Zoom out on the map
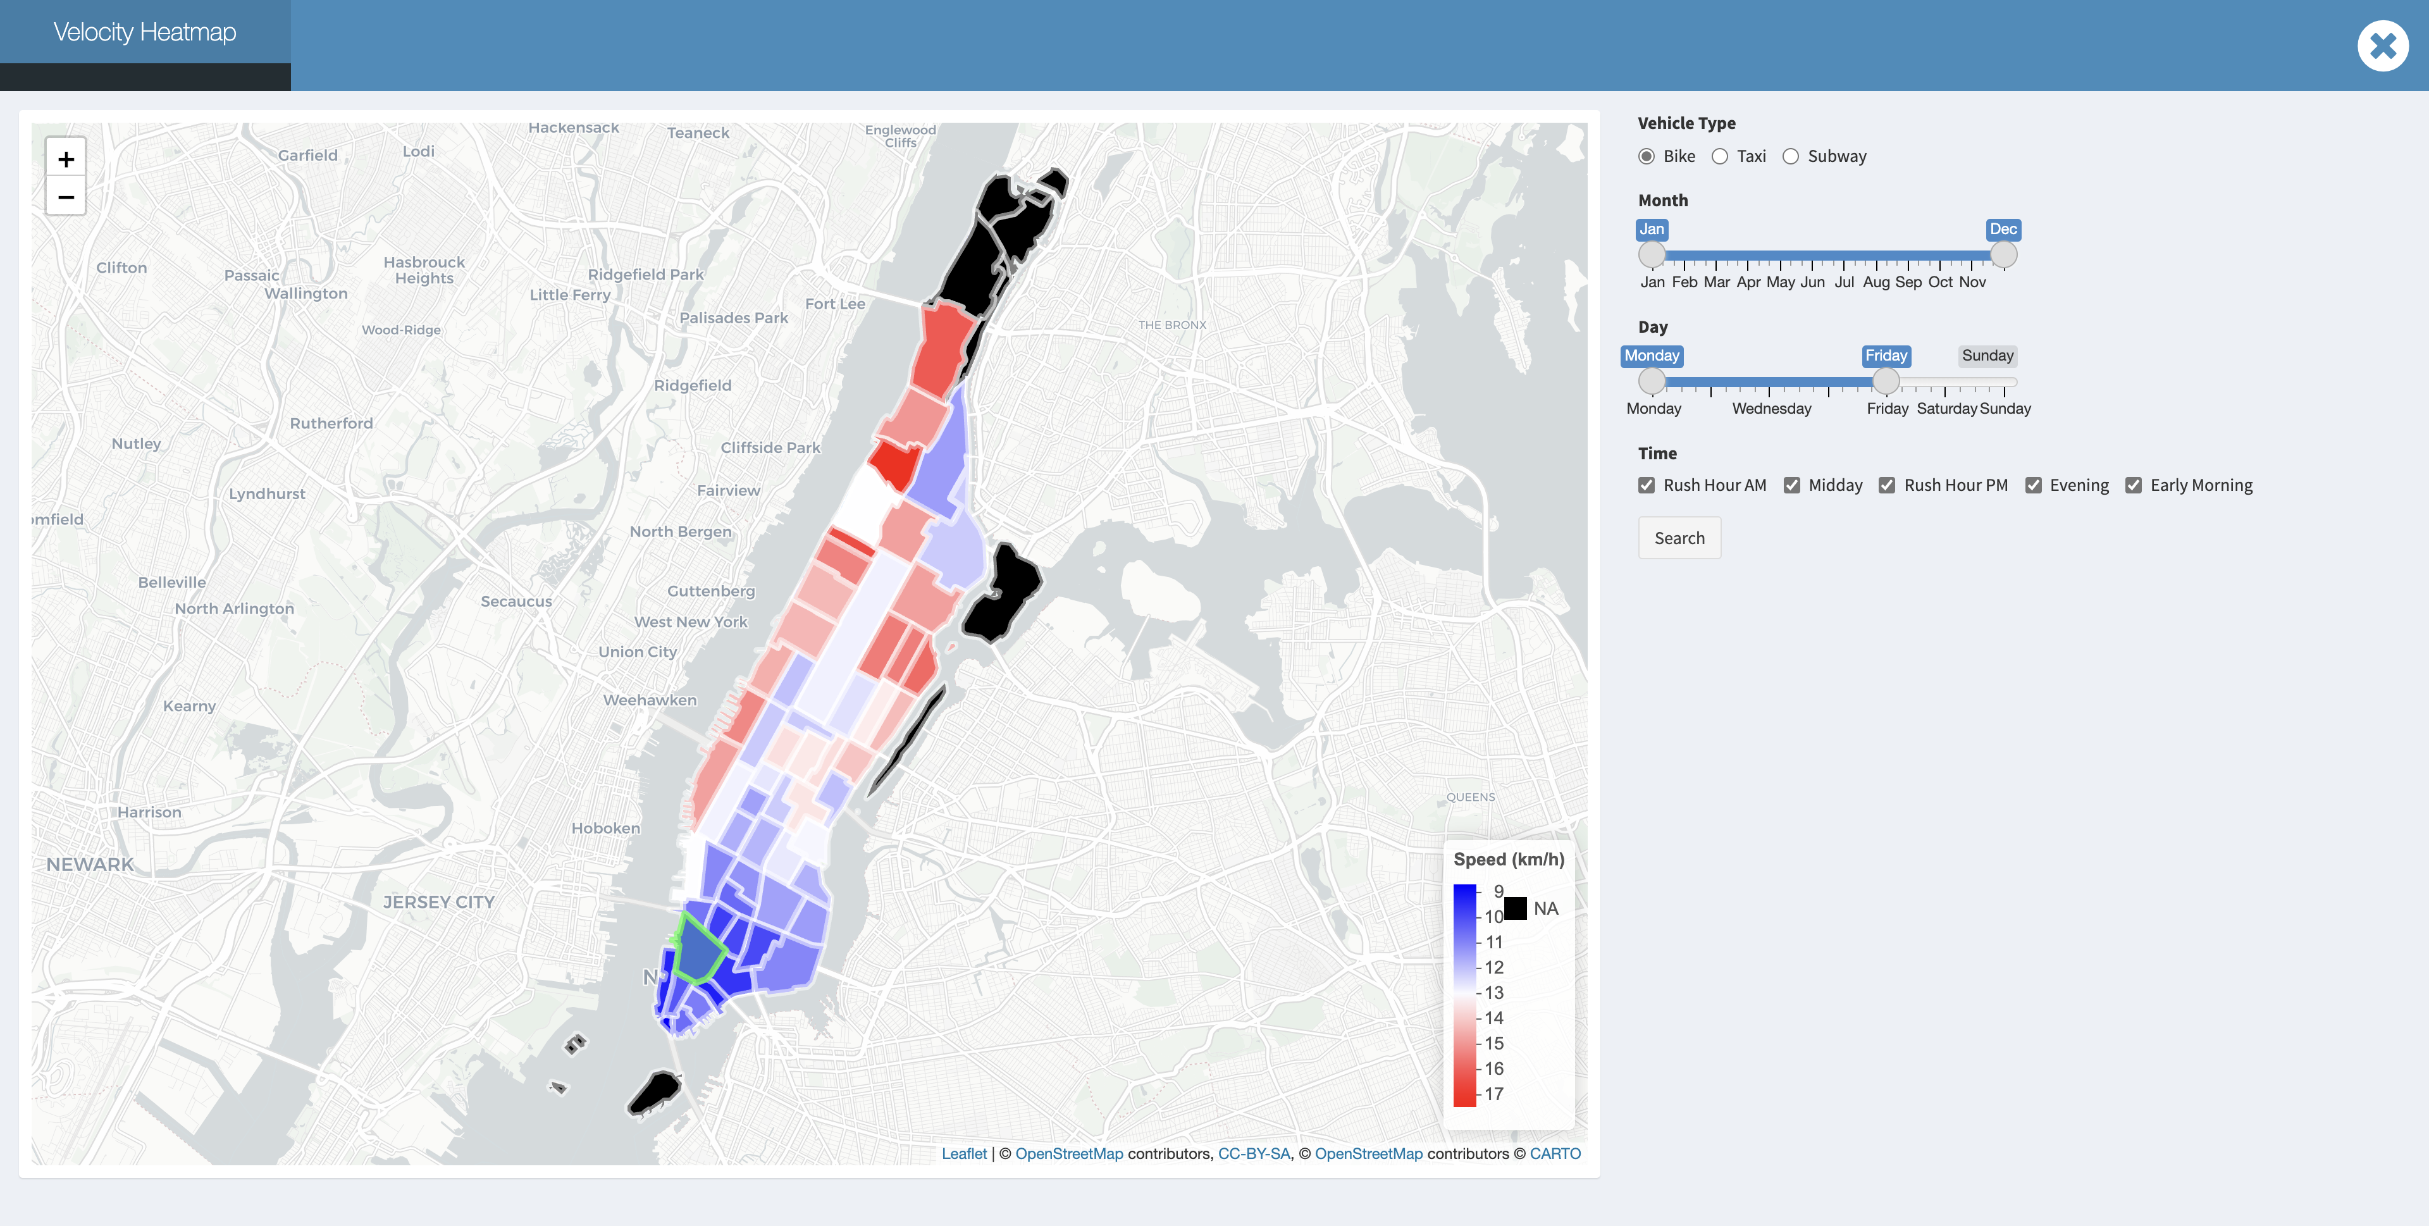 click(x=66, y=197)
